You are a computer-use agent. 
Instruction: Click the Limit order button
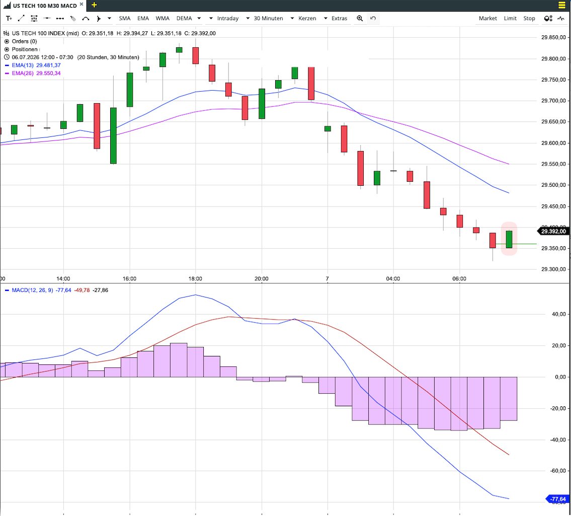510,18
